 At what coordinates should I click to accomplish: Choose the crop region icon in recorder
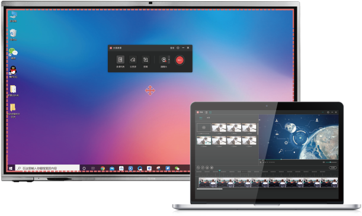(145, 60)
